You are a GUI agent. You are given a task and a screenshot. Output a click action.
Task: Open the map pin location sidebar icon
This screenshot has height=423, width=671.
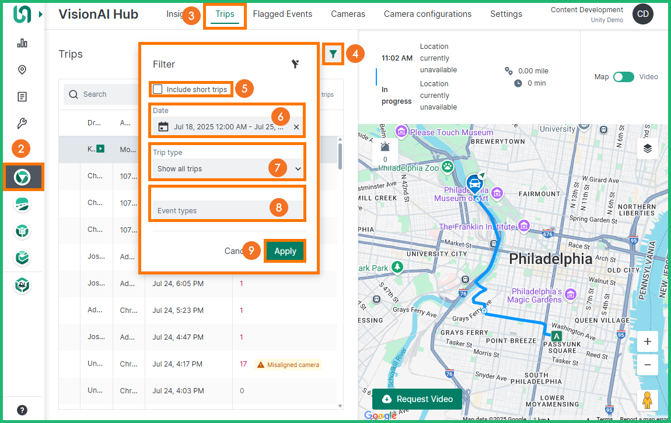pyautogui.click(x=23, y=70)
